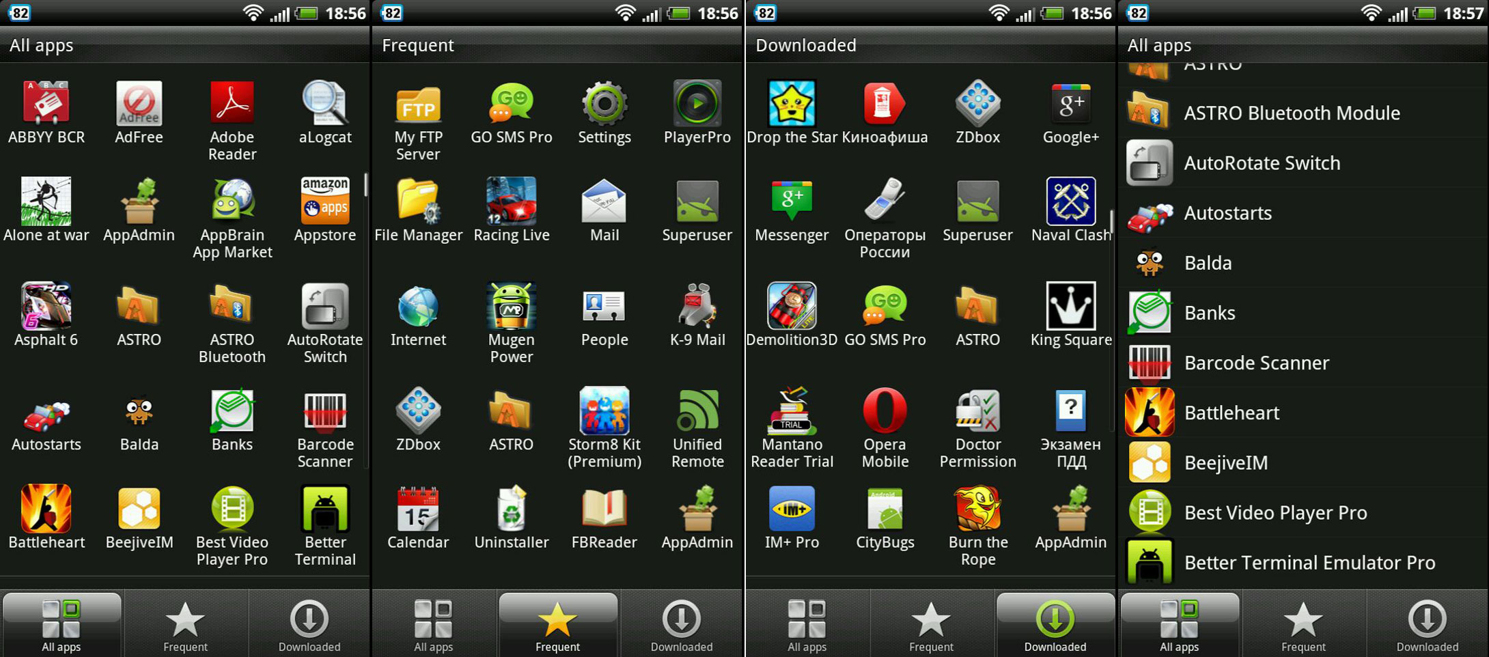Viewport: 1489px width, 657px height.
Task: Select All apps tab on the Frequent screen
Action: (x=434, y=625)
